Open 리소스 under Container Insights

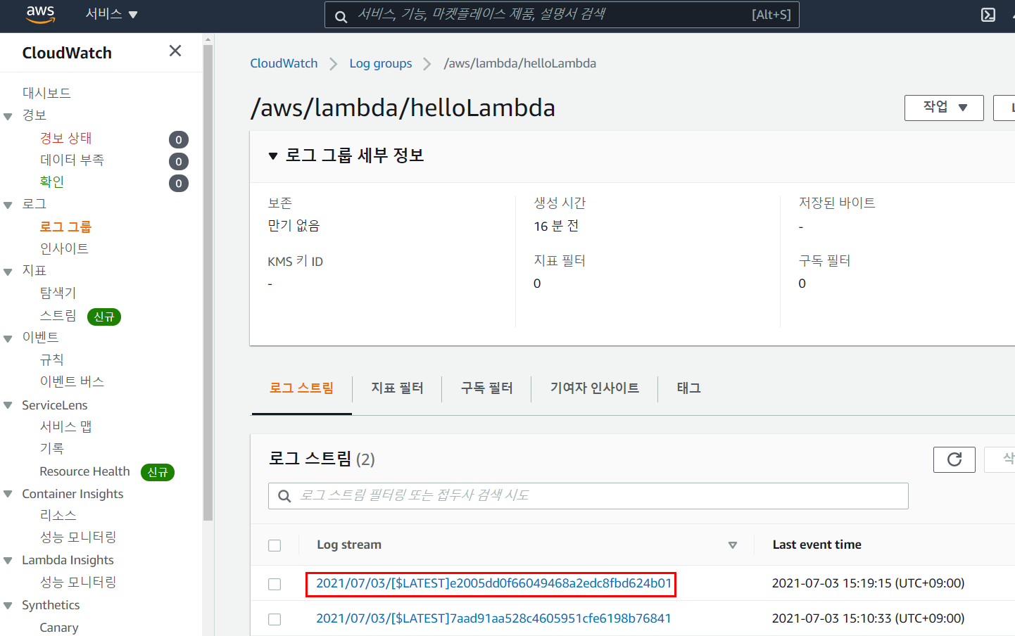[x=58, y=515]
